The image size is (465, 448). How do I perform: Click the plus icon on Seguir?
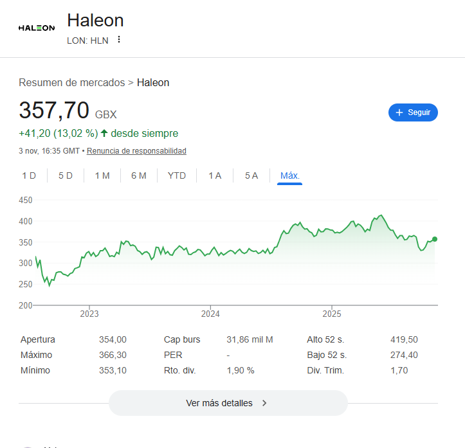pos(399,112)
